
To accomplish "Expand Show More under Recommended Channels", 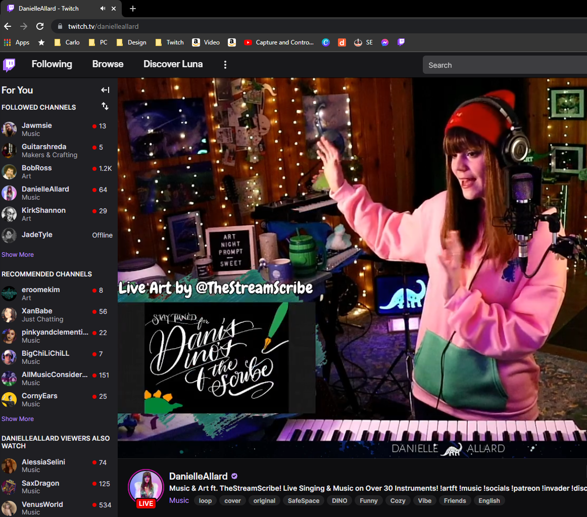I will (18, 419).
